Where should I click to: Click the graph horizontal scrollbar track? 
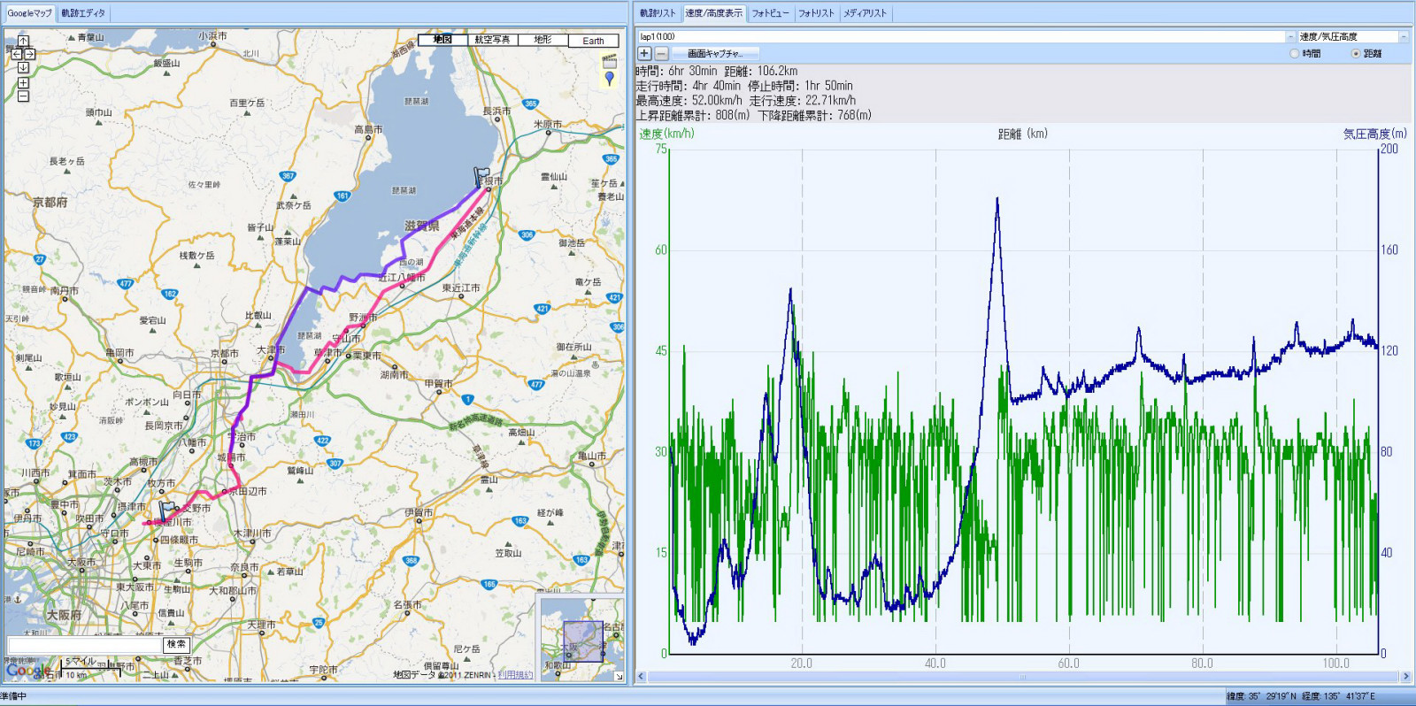1023,677
